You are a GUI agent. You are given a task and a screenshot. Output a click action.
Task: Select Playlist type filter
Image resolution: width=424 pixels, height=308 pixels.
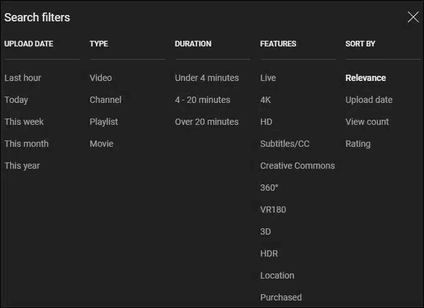click(103, 122)
